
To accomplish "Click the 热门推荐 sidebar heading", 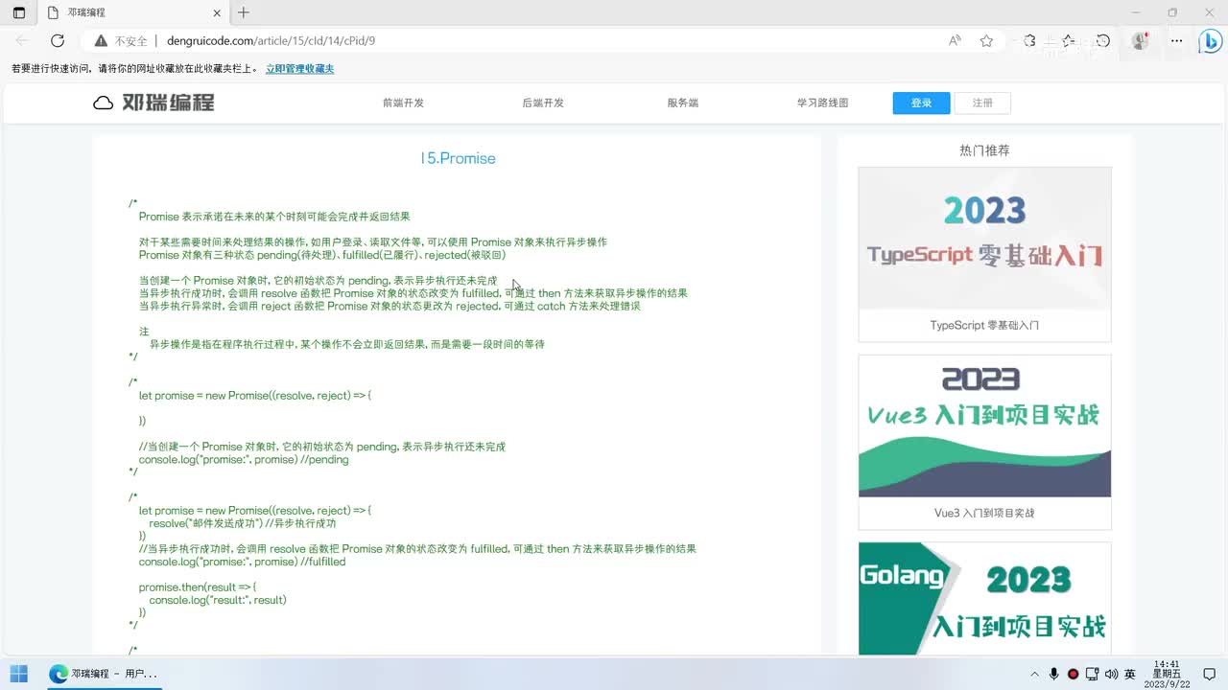I will 984,150.
